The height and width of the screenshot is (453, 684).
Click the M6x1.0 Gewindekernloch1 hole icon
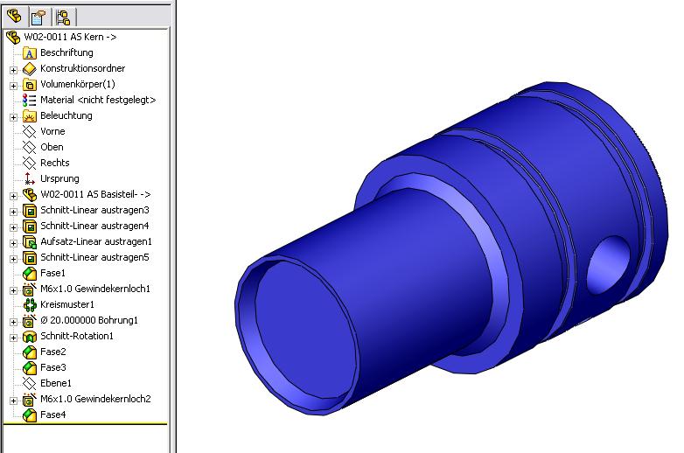coord(29,289)
